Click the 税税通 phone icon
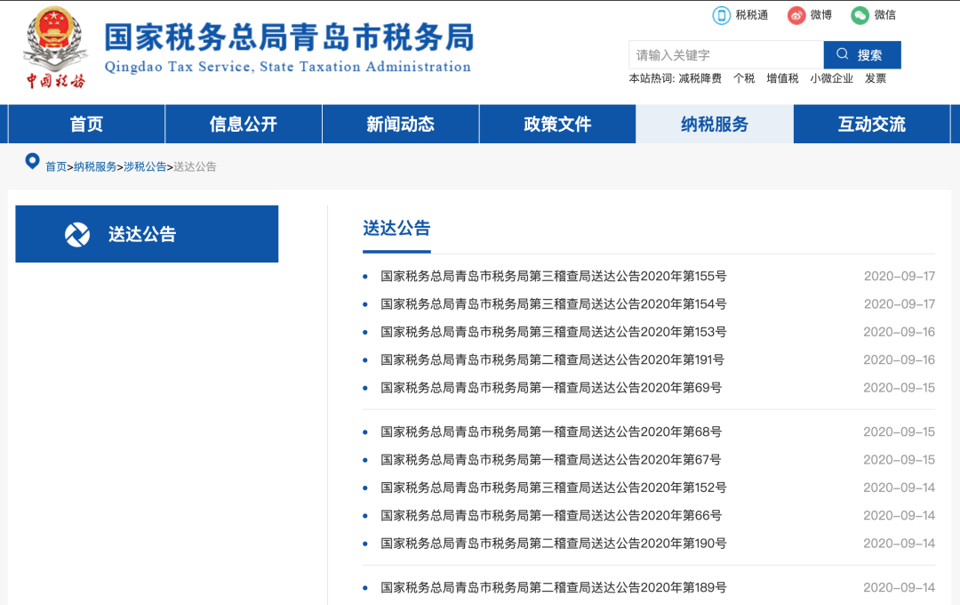The height and width of the screenshot is (605, 960). (721, 15)
